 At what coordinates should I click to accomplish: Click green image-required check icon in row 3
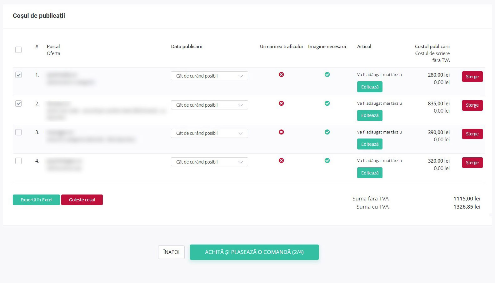tap(327, 132)
